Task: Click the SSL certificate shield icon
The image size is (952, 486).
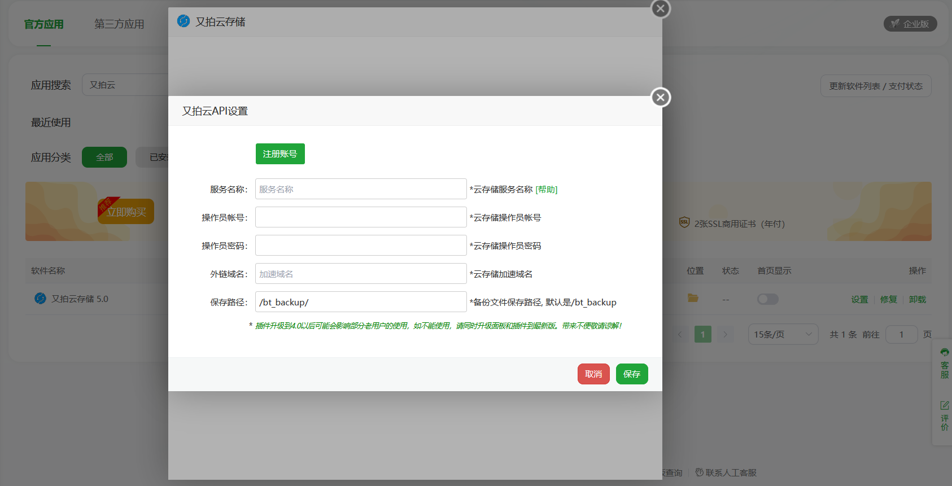Action: (684, 223)
